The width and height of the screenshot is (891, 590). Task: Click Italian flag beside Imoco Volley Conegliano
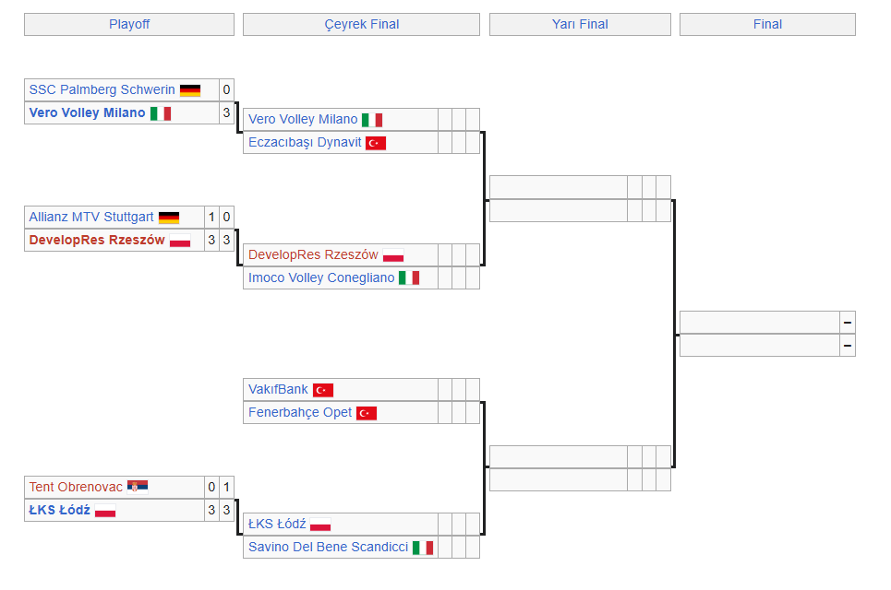coord(409,278)
